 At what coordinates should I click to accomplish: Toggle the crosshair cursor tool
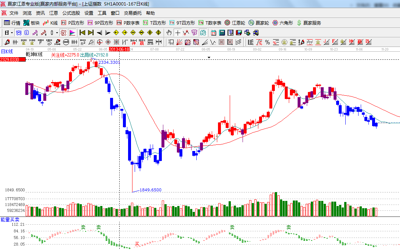click(x=178, y=32)
